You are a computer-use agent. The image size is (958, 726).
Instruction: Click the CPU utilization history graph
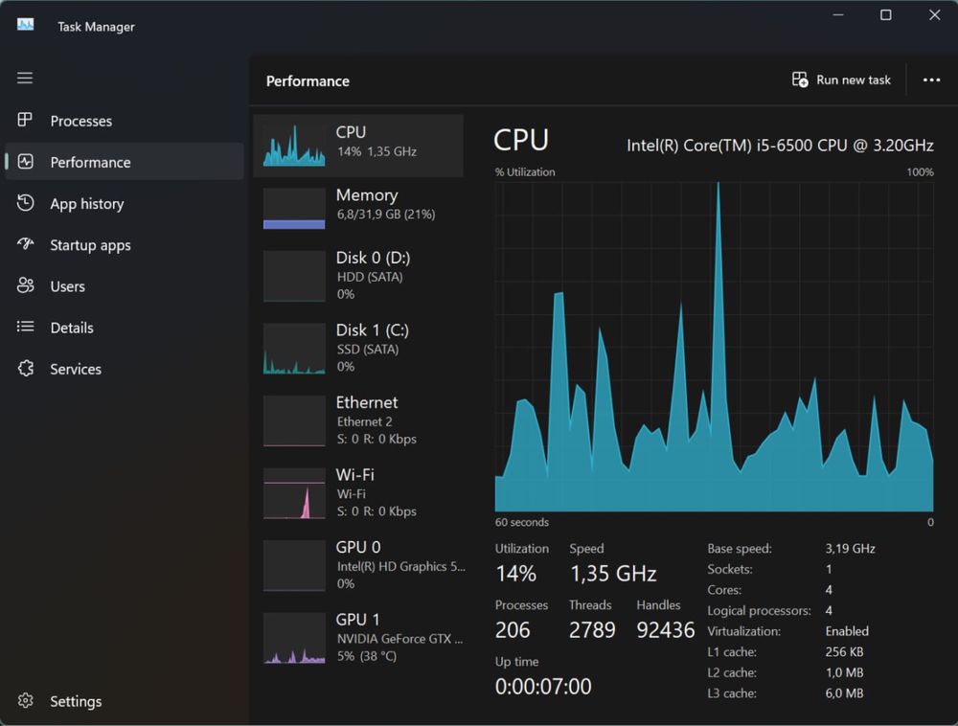click(715, 346)
